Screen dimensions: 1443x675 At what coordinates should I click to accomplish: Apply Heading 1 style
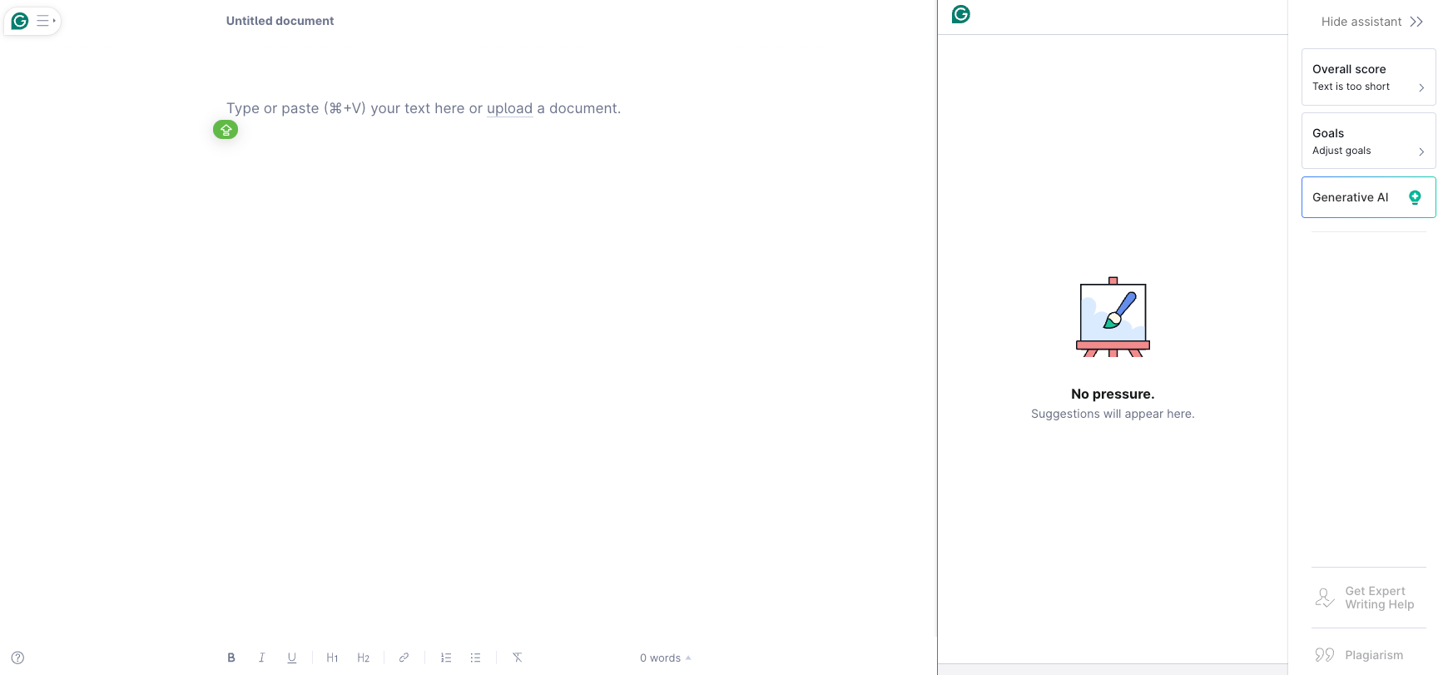point(332,658)
